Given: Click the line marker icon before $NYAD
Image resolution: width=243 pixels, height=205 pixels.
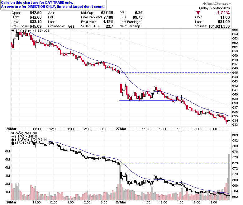Looking at the screenshot, I should click(13, 137).
